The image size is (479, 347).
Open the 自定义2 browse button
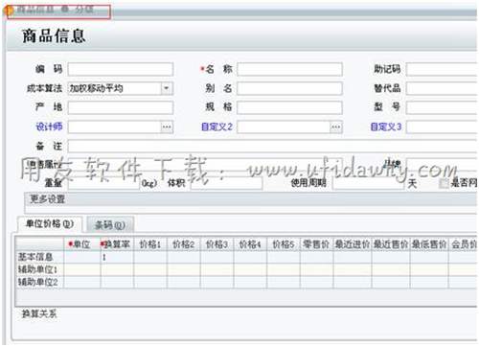[x=336, y=127]
